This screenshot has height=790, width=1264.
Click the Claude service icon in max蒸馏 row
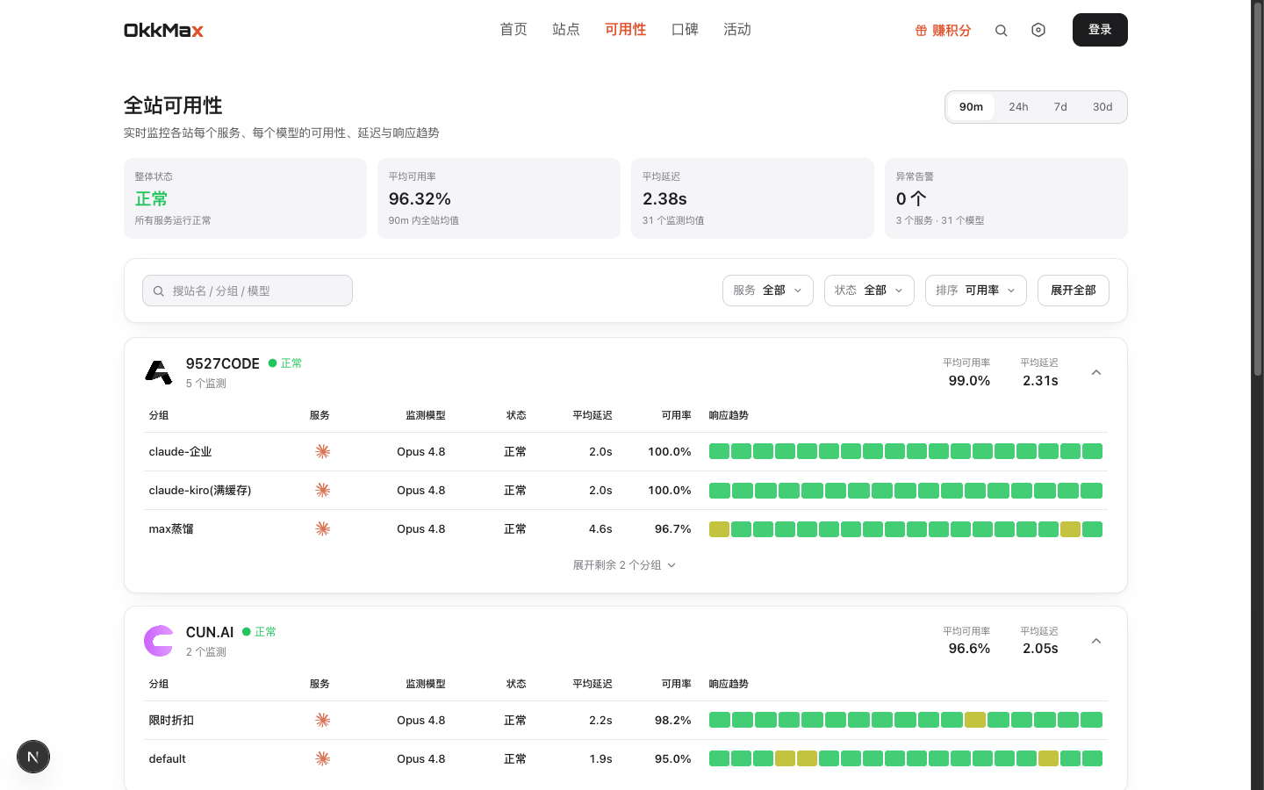click(323, 528)
